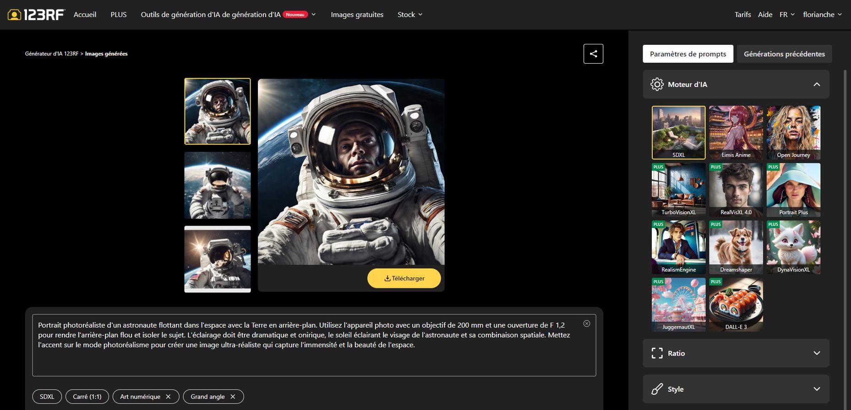The width and height of the screenshot is (851, 410).
Task: Click the Moteur d'IA gear icon
Action: (x=657, y=84)
